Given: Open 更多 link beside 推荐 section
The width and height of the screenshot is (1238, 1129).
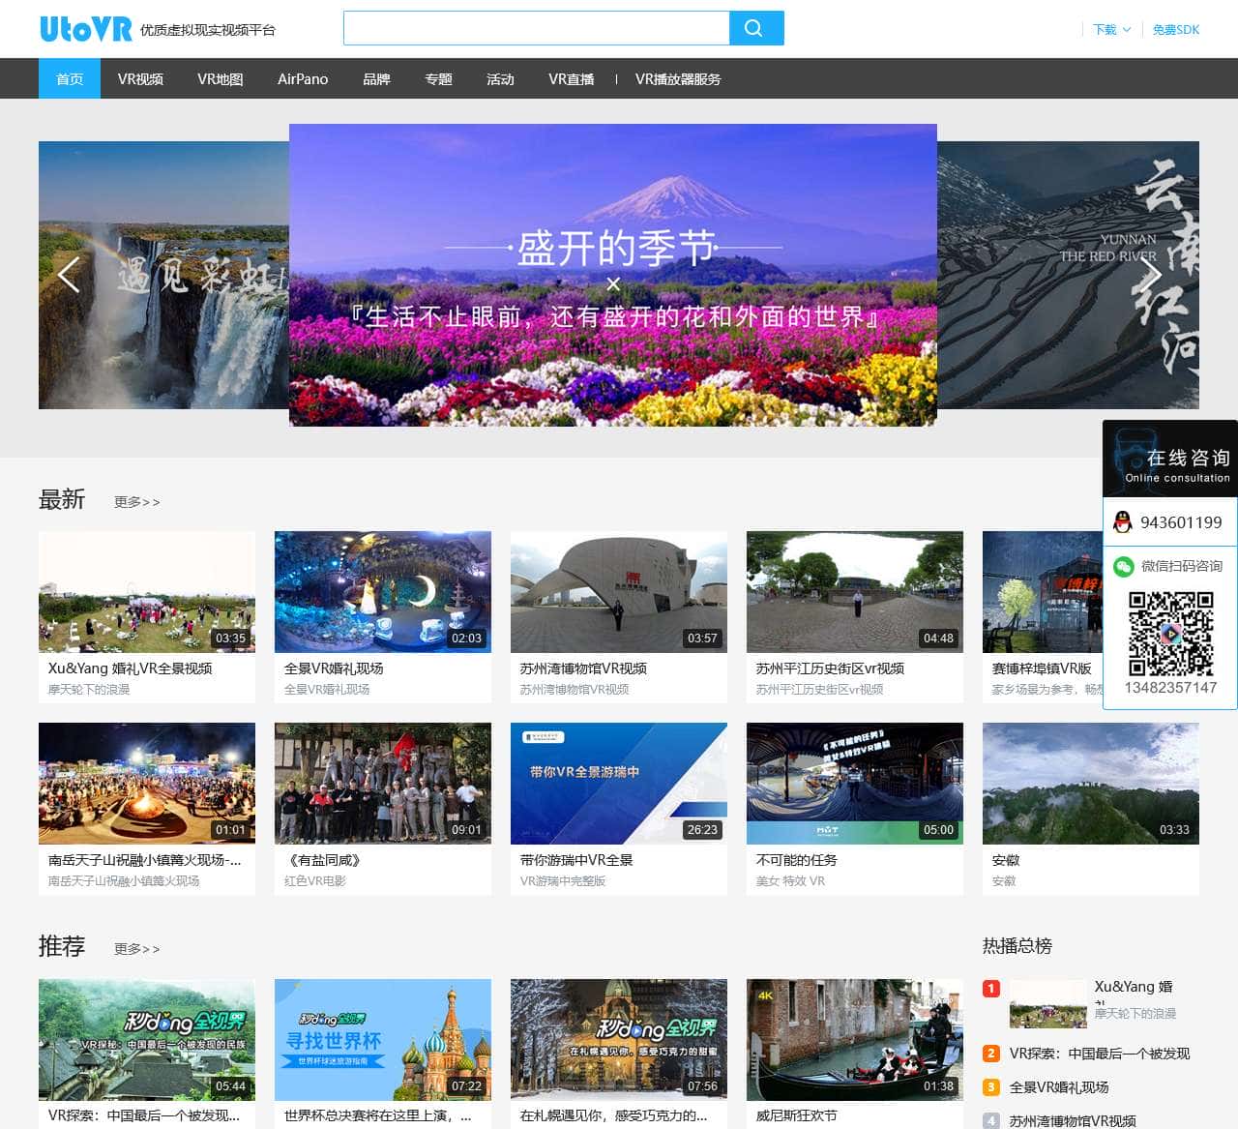Looking at the screenshot, I should [x=136, y=949].
